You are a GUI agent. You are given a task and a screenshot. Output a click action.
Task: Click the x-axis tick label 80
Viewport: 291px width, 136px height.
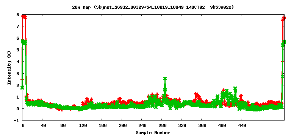(63, 125)
